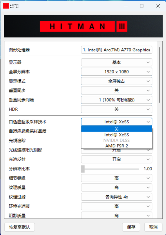Minimize the 选项 window
Image resolution: width=166 pixels, height=235 pixels.
[126, 6]
